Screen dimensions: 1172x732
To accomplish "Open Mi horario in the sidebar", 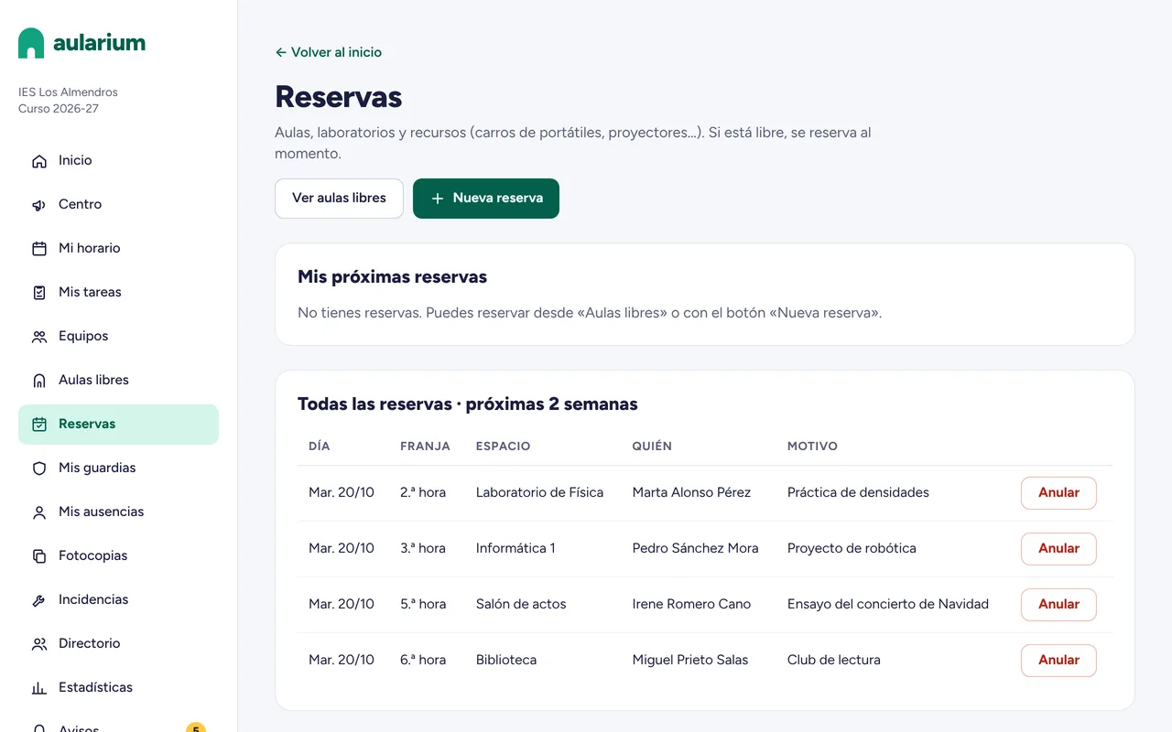I will [x=118, y=249].
